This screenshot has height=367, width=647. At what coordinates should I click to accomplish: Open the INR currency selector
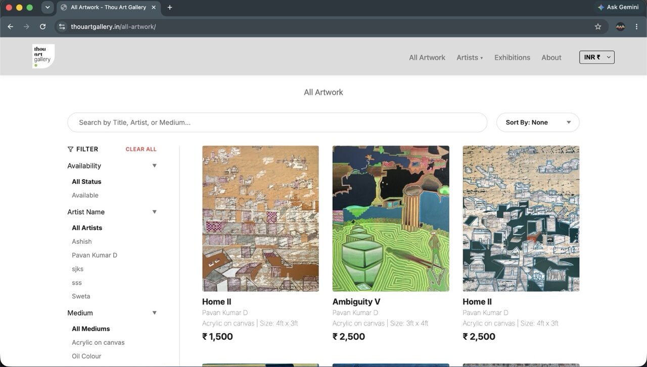[597, 58]
